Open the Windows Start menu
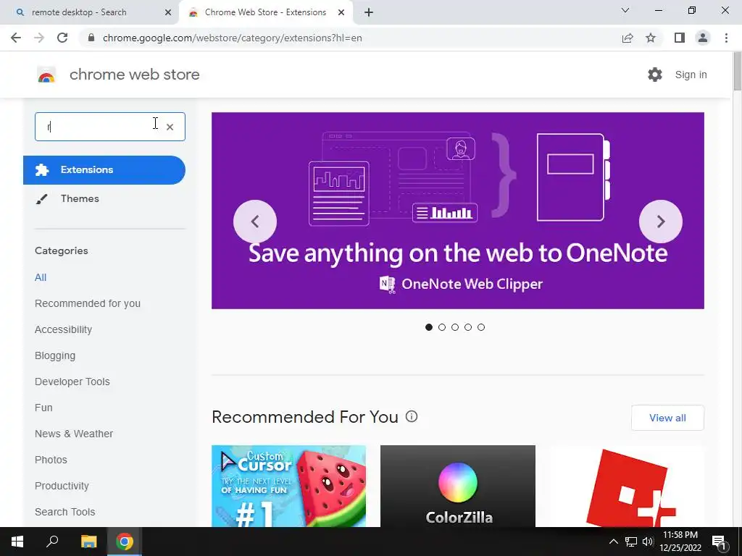742x556 pixels. 17,542
